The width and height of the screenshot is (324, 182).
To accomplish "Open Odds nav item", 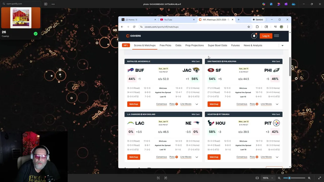I will 178,45.
